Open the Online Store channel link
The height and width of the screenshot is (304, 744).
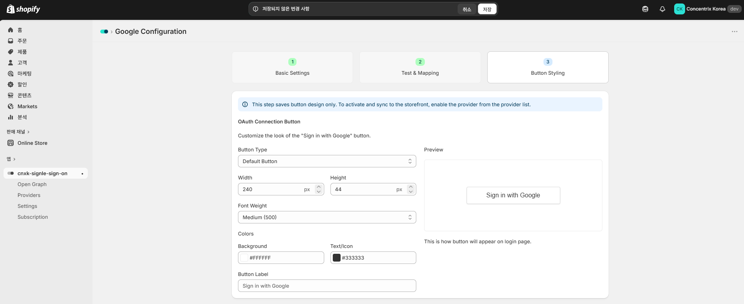coord(32,143)
